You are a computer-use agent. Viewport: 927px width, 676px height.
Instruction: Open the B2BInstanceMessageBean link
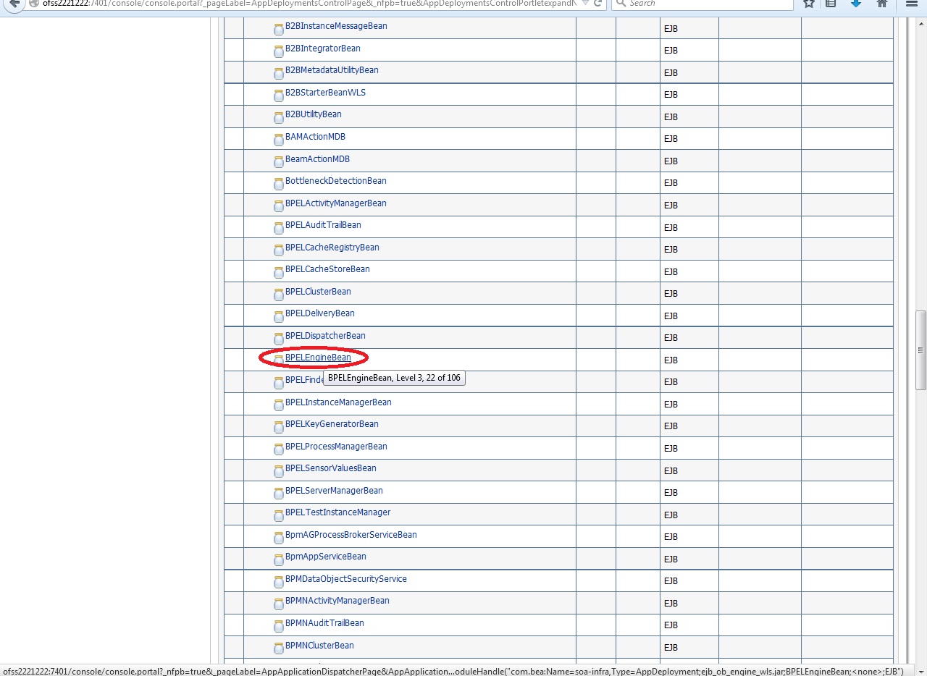(336, 26)
